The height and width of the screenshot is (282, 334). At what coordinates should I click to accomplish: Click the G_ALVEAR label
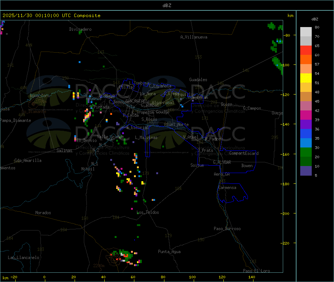point(222,162)
